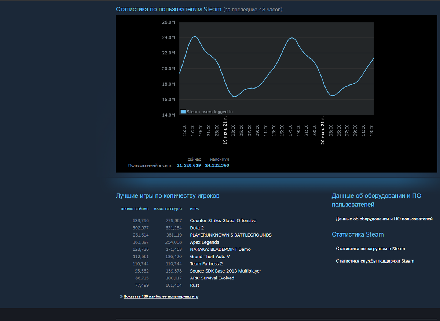Open the Team Fortress 2 link
Screen dimensions: 440x321
(206, 264)
